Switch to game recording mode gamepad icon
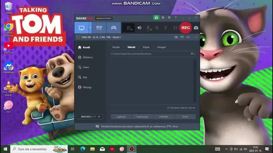Image resolution: width=273 pixels, height=153 pixels. (x=114, y=28)
